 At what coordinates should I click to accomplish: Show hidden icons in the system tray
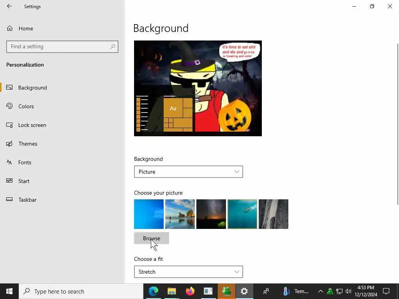[321, 291]
